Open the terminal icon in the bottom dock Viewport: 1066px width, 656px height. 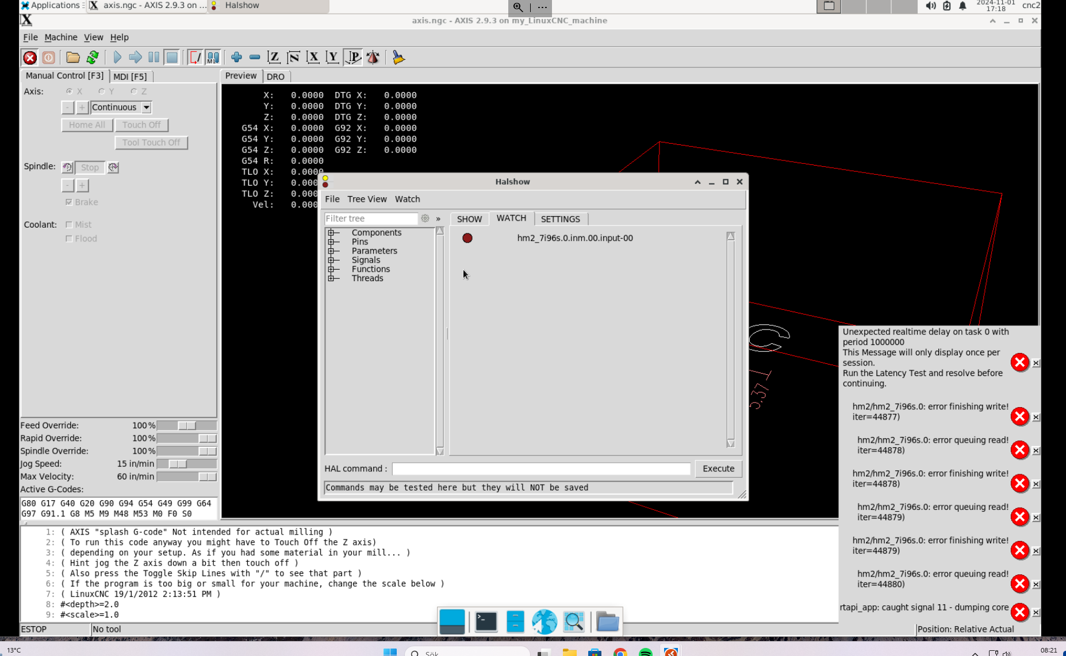(x=486, y=622)
